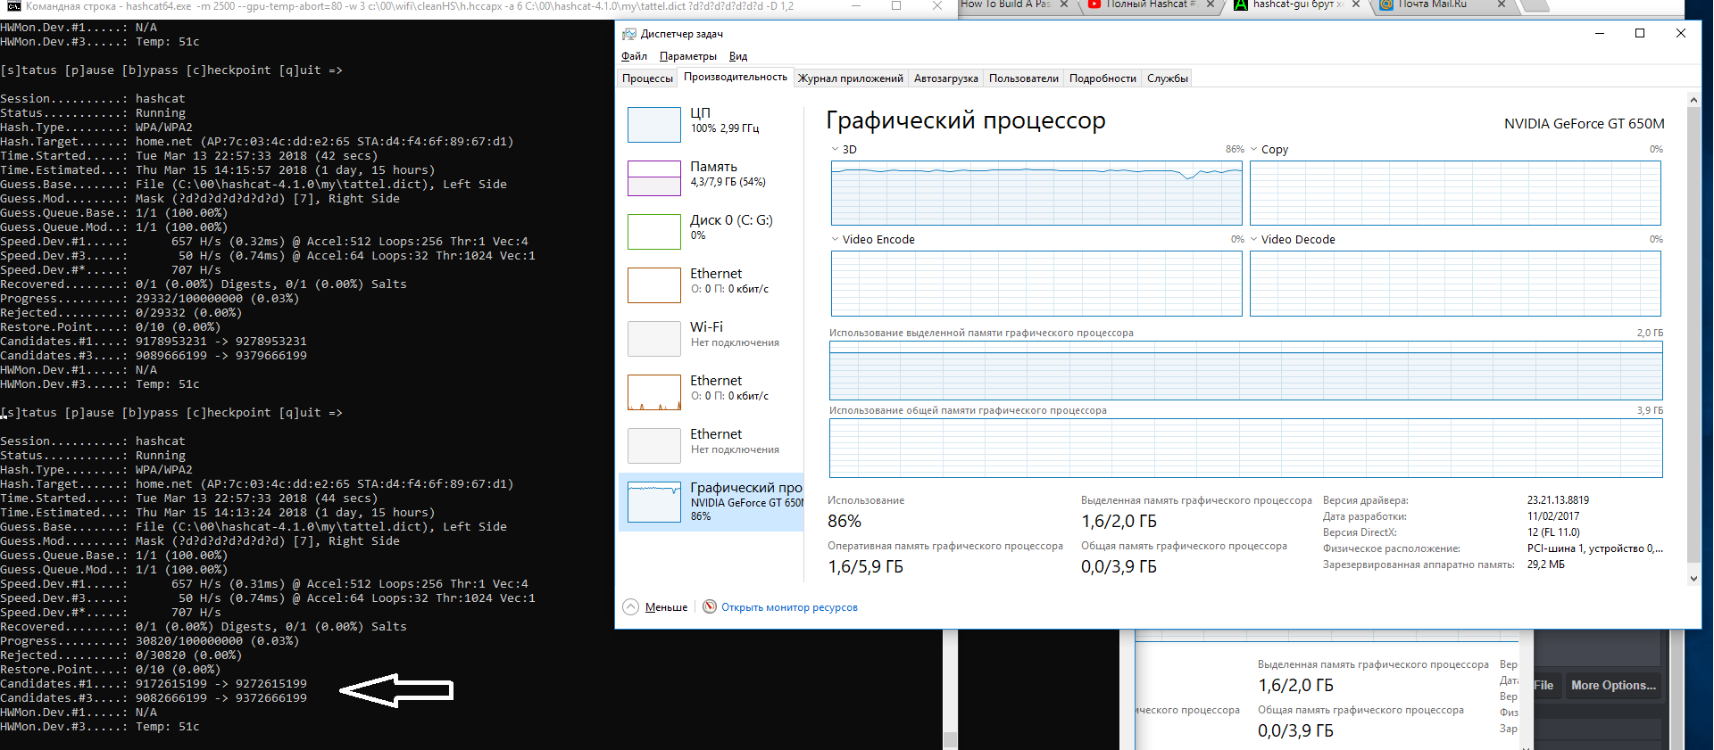Viewport: 1714px width, 750px height.
Task: Open the Диск 0 (C: G:) panel
Action: (x=654, y=232)
